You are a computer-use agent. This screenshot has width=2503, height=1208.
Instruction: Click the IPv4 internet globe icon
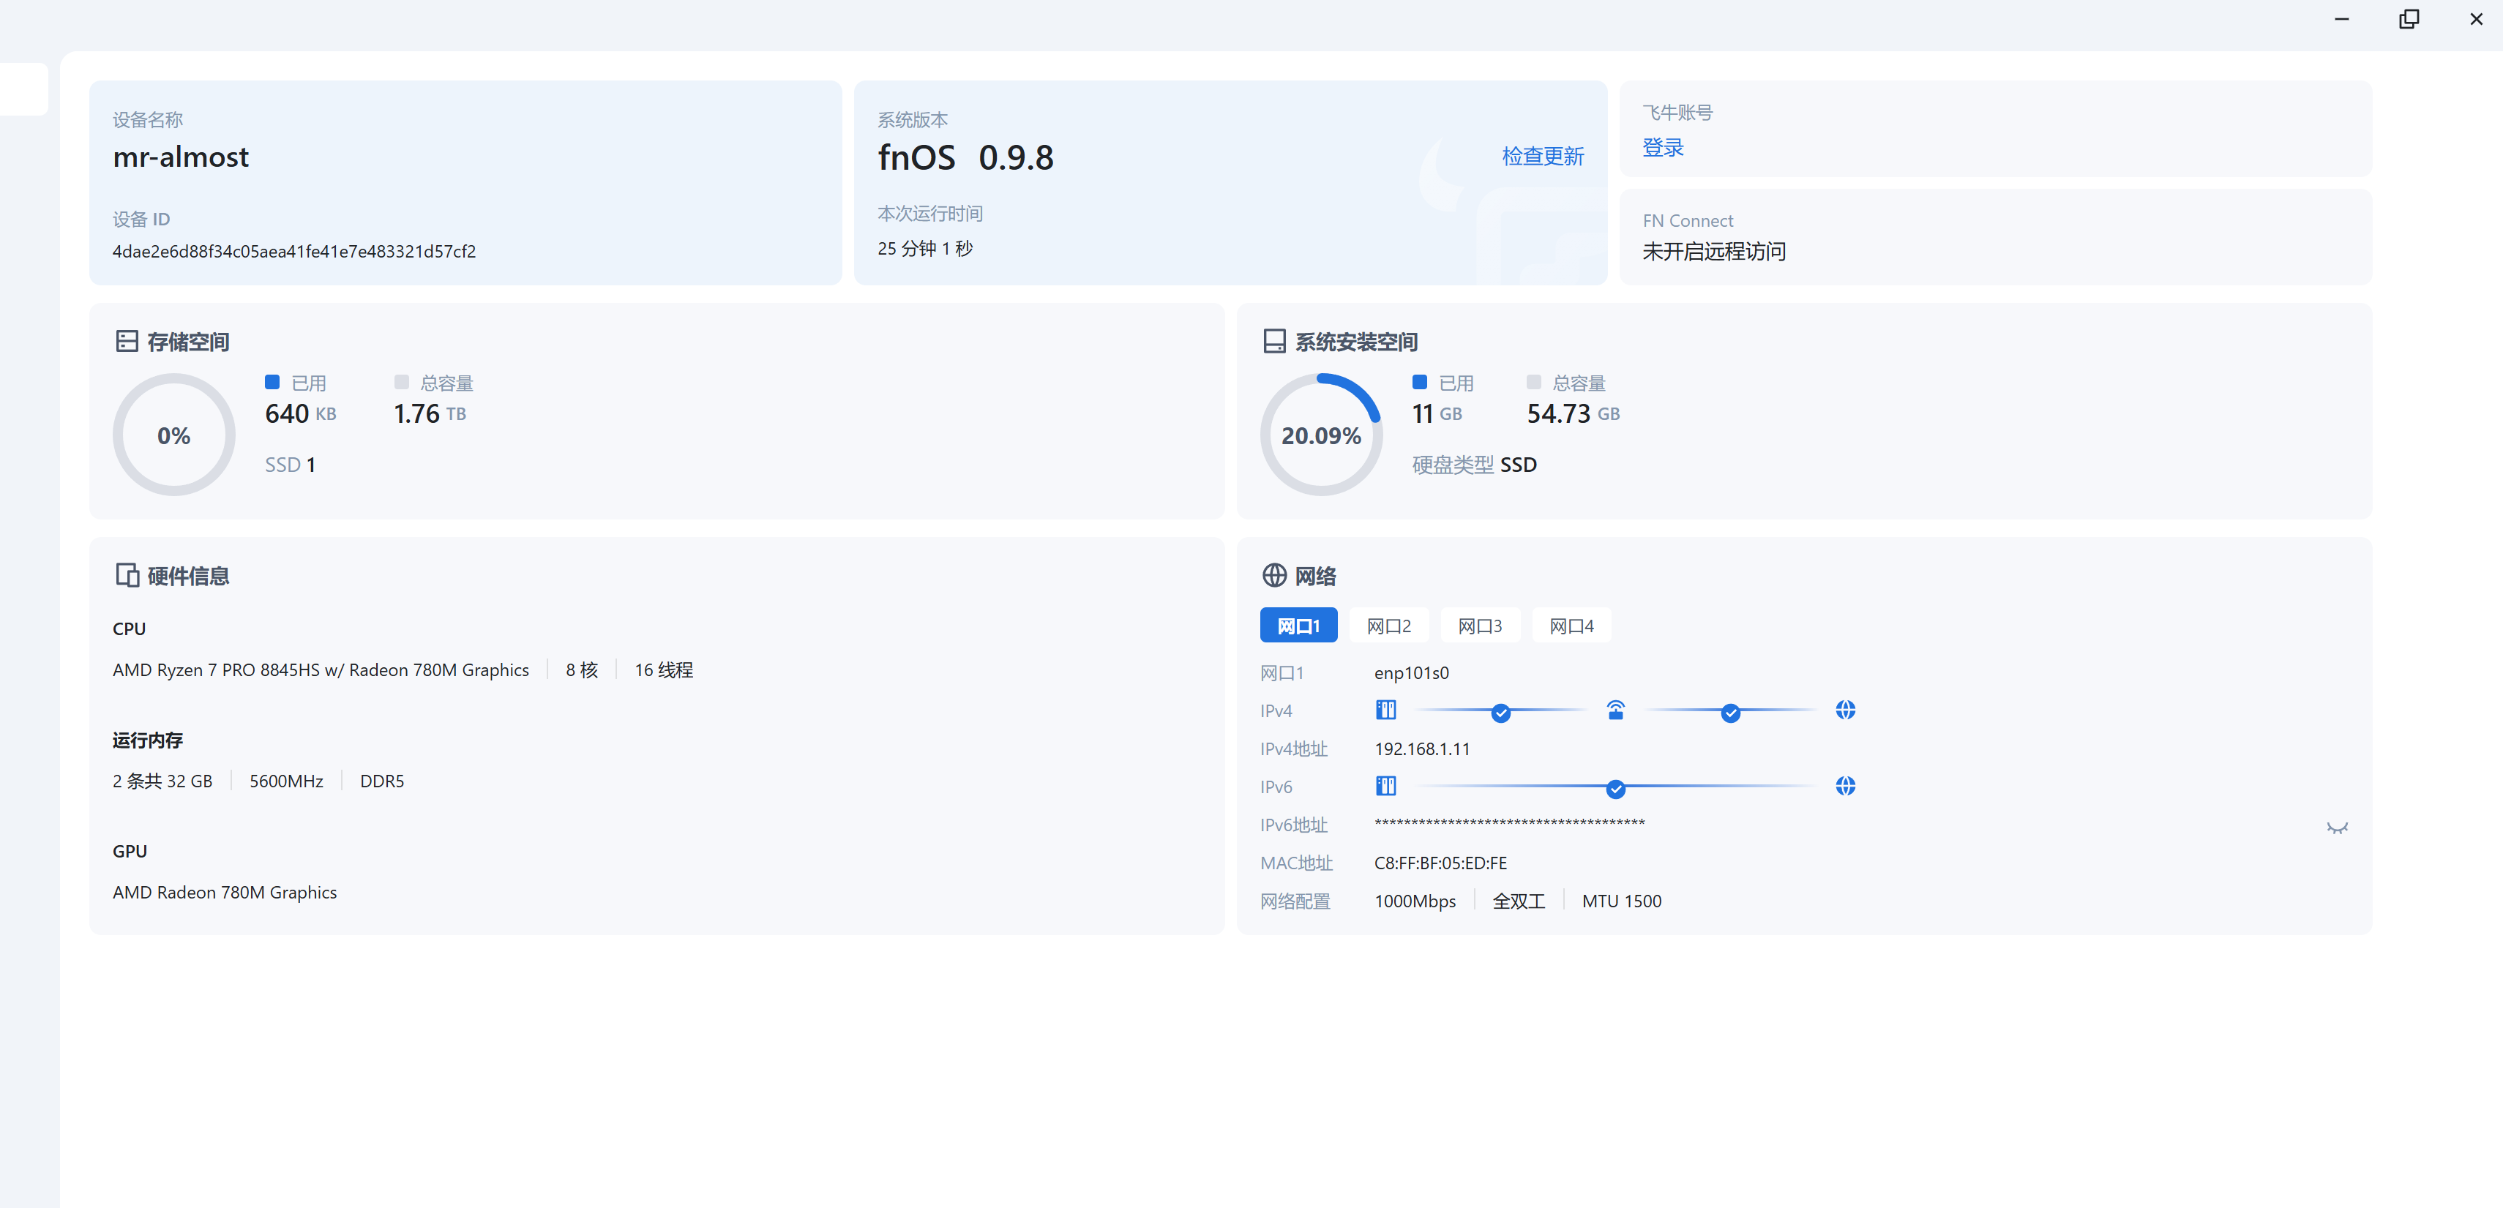coord(1845,710)
